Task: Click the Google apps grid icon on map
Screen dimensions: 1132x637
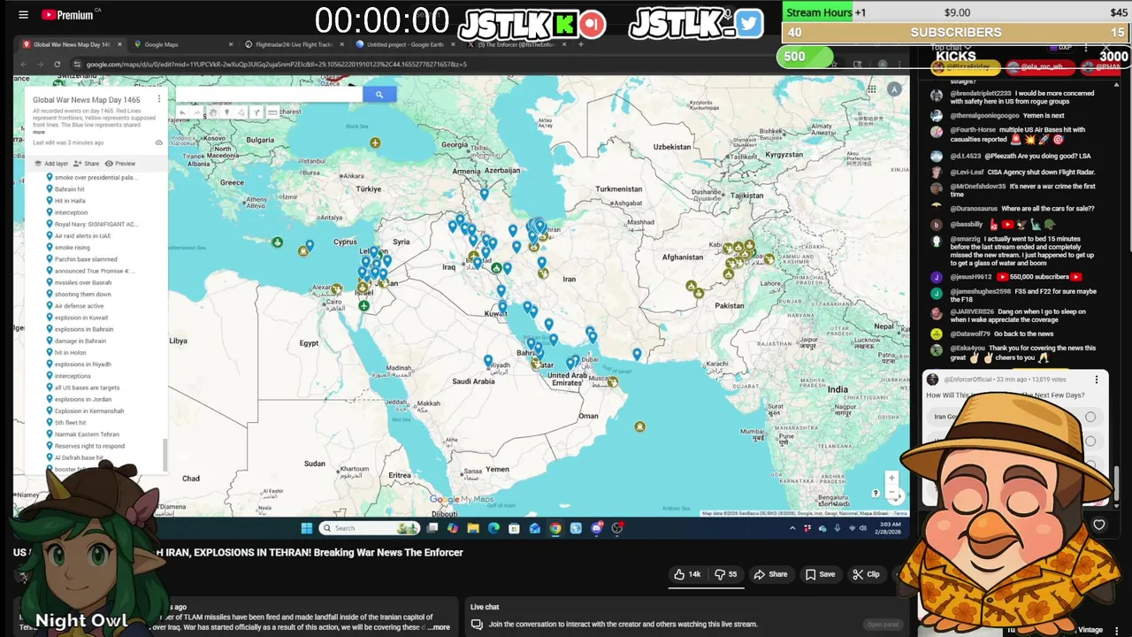Action: [871, 88]
